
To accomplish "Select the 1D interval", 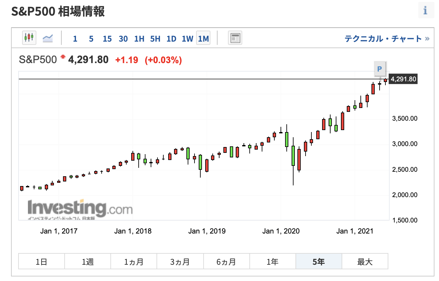I will point(171,39).
